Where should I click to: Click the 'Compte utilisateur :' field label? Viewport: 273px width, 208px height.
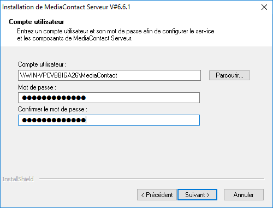coord(42,64)
